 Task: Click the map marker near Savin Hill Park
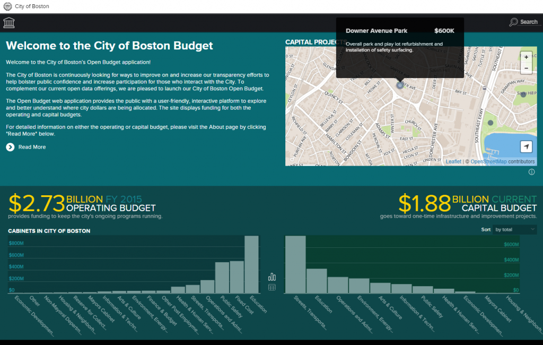click(x=523, y=94)
